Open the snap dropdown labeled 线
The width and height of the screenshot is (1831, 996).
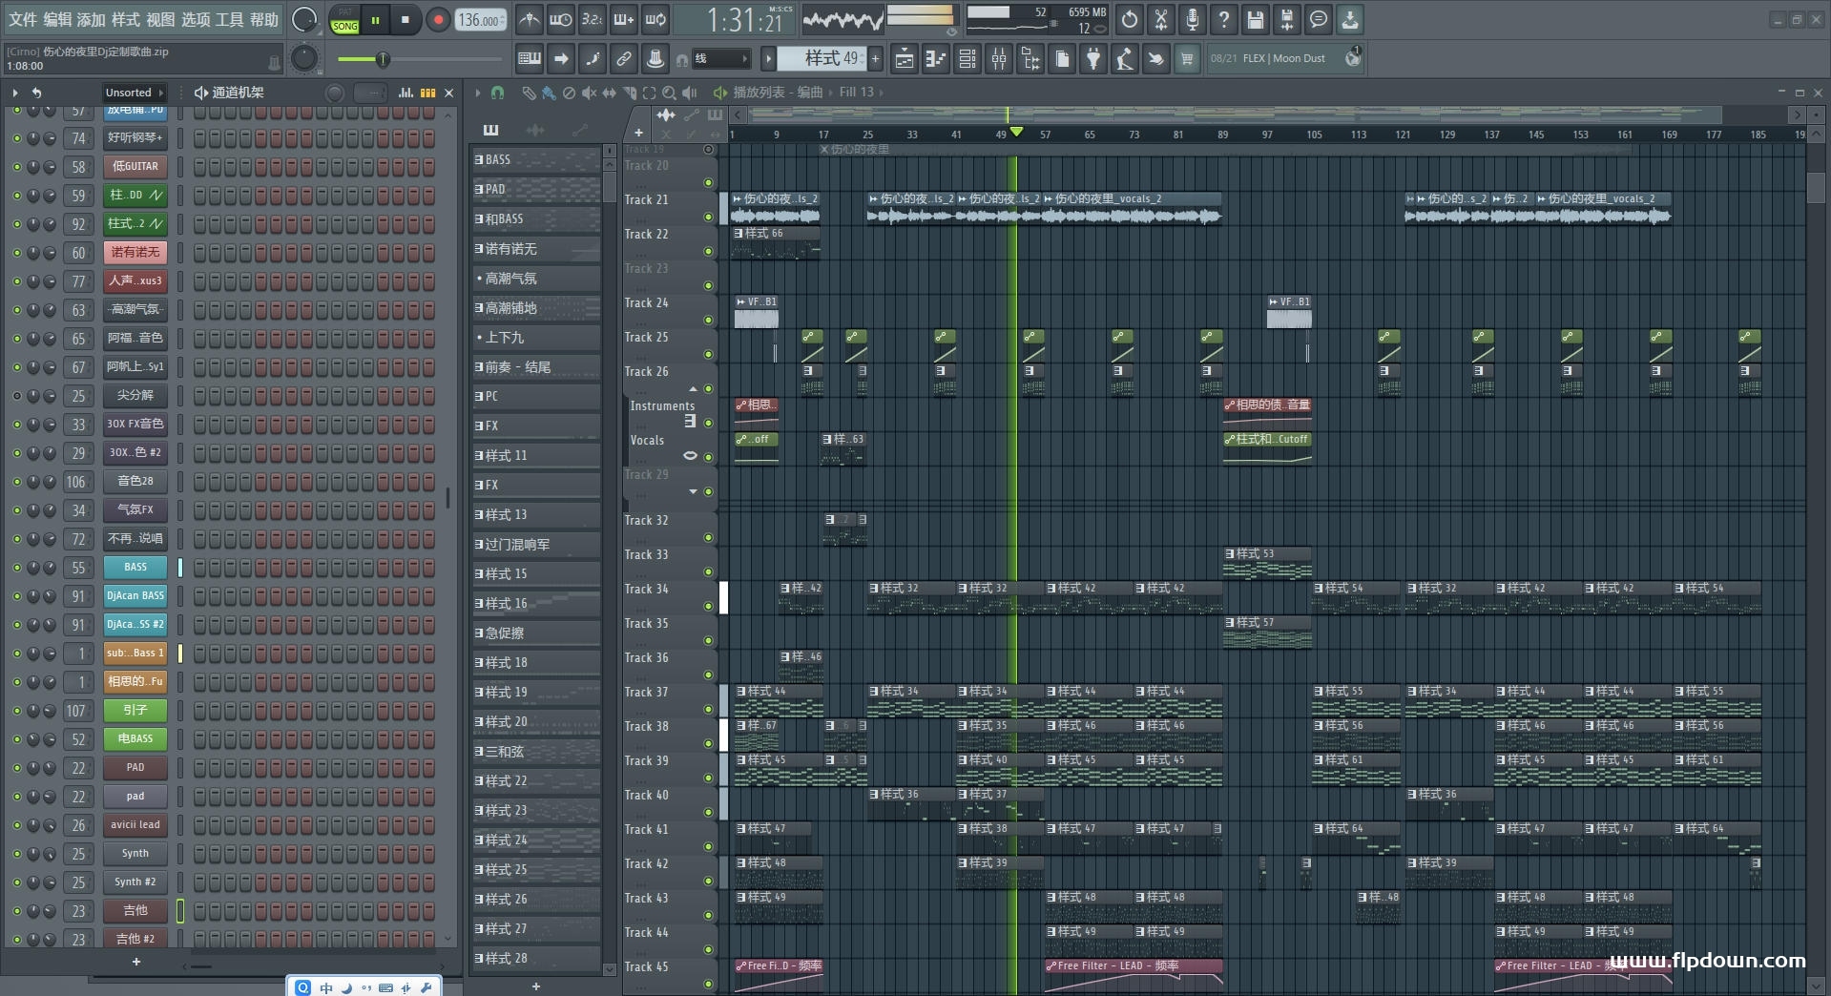[x=719, y=59]
